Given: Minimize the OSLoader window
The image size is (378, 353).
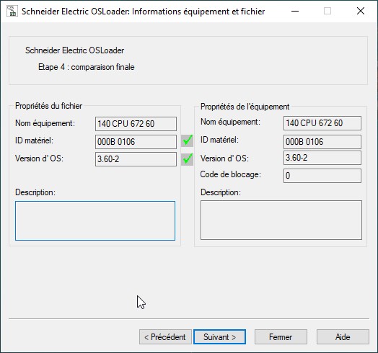Looking at the screenshot, I should pyautogui.click(x=295, y=11).
